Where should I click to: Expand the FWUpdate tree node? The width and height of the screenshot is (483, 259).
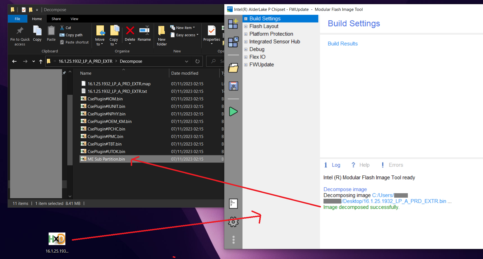(x=246, y=65)
